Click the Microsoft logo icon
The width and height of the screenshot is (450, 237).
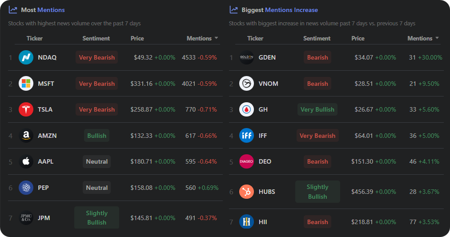point(26,84)
